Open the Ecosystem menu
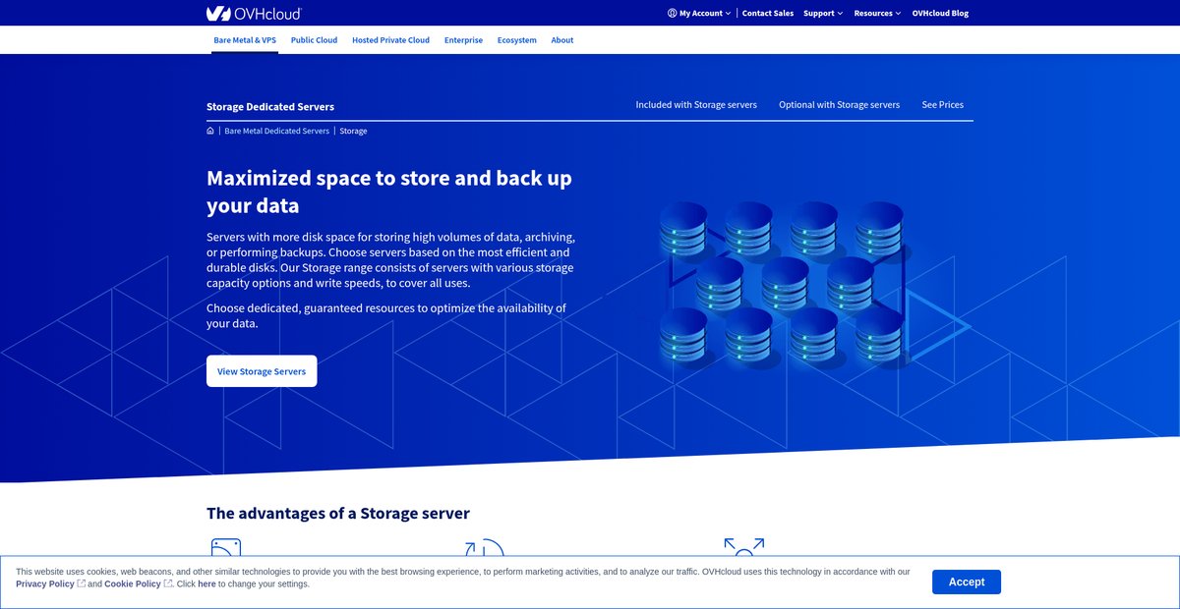 517,40
